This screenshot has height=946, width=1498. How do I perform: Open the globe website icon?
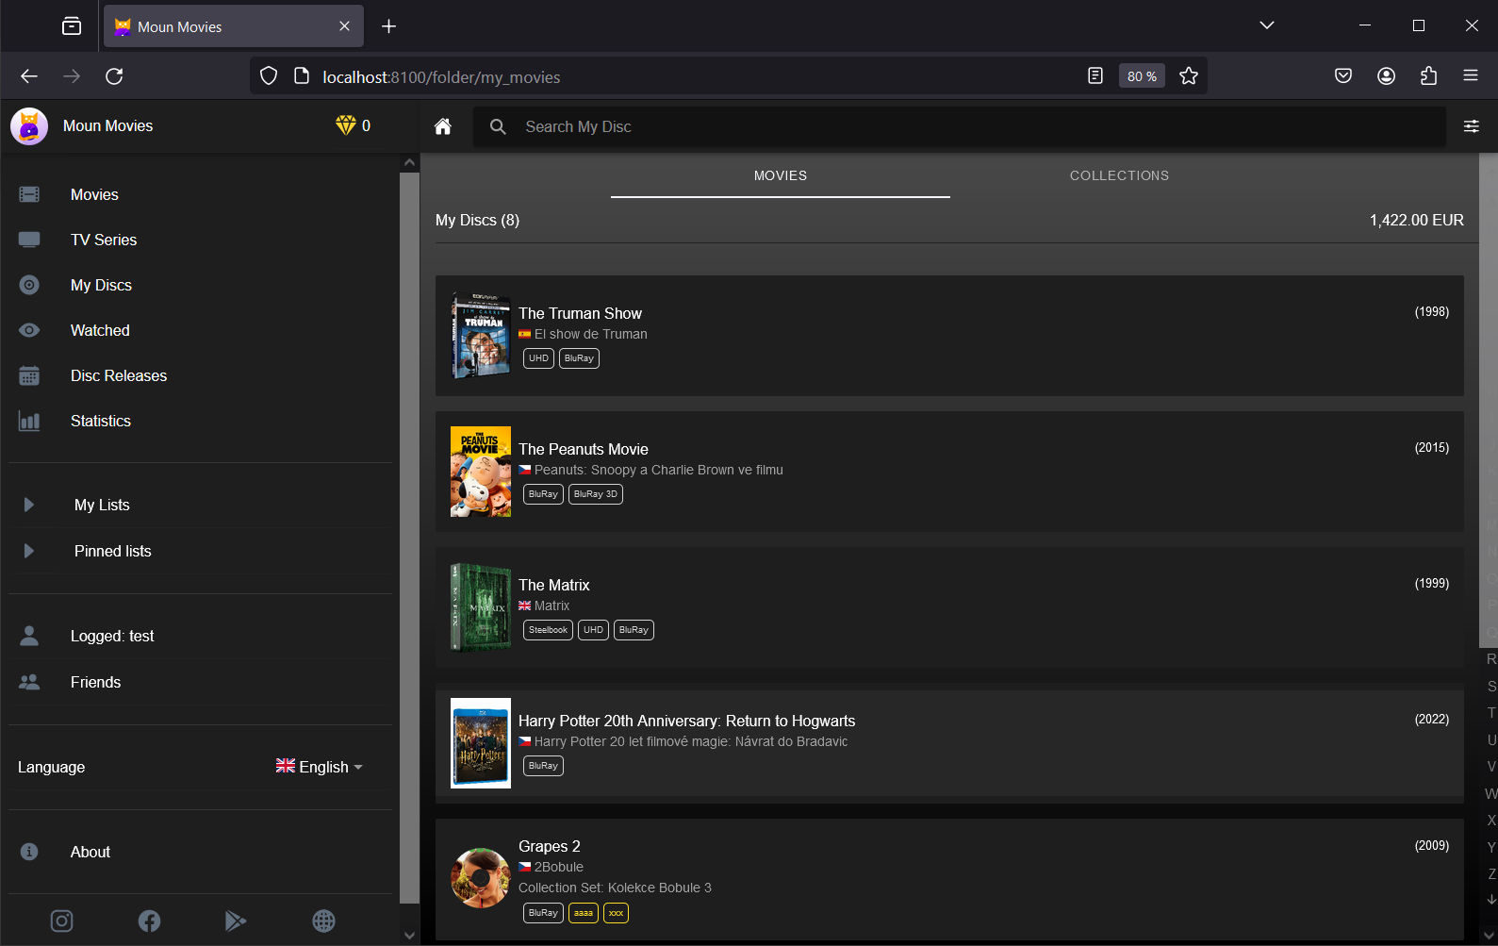click(323, 921)
